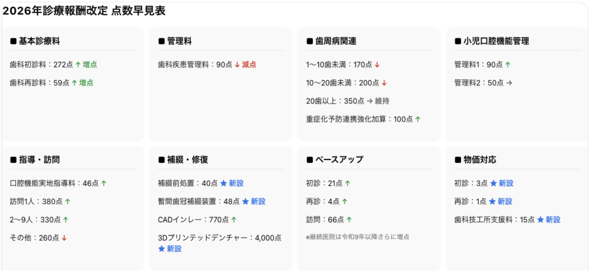The width and height of the screenshot is (591, 271).
Task: Click the black square icon before ベースアップ
Action: [x=309, y=160]
